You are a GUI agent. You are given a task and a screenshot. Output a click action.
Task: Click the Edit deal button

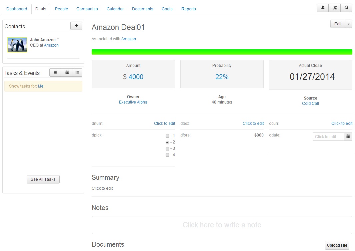click(x=338, y=24)
